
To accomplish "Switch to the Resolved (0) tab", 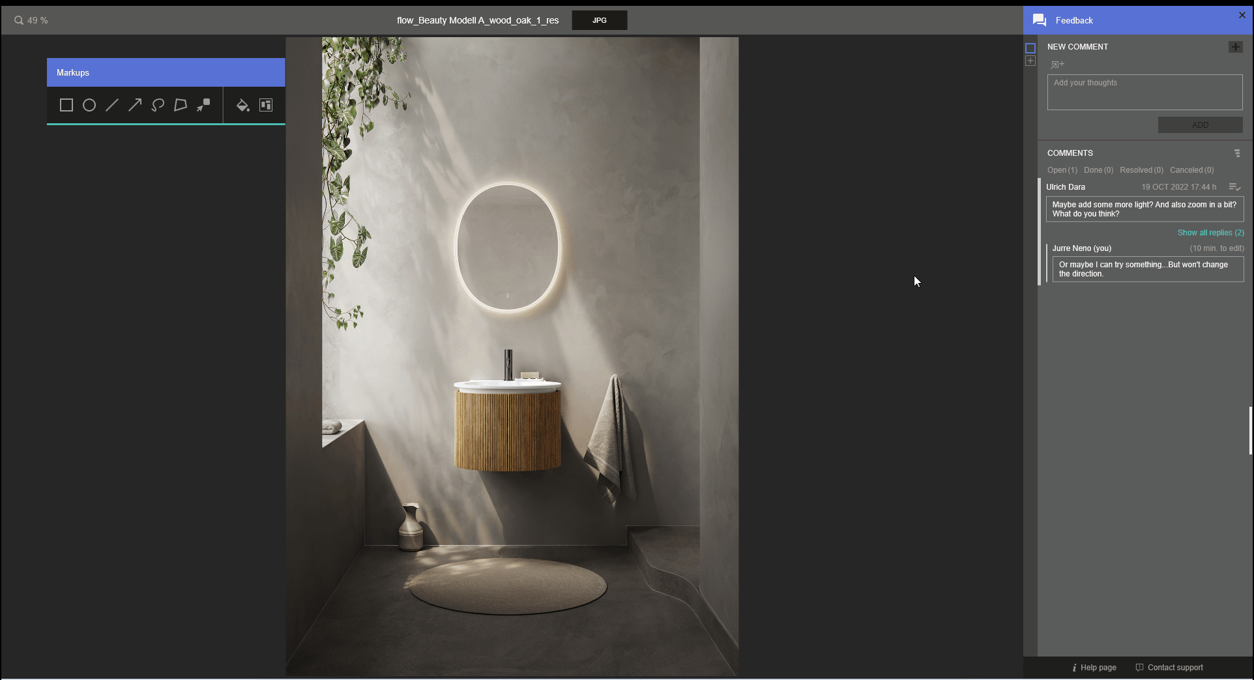I will [1141, 170].
